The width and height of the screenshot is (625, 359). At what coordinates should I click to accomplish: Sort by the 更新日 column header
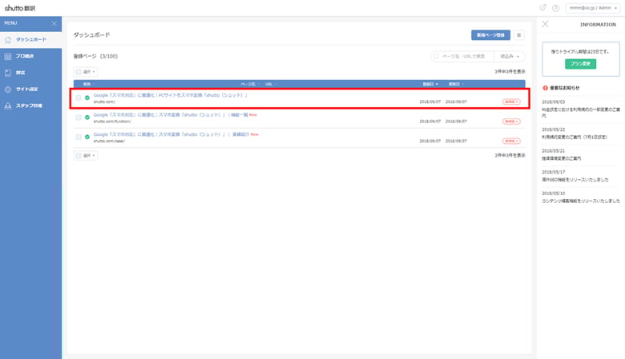click(456, 84)
